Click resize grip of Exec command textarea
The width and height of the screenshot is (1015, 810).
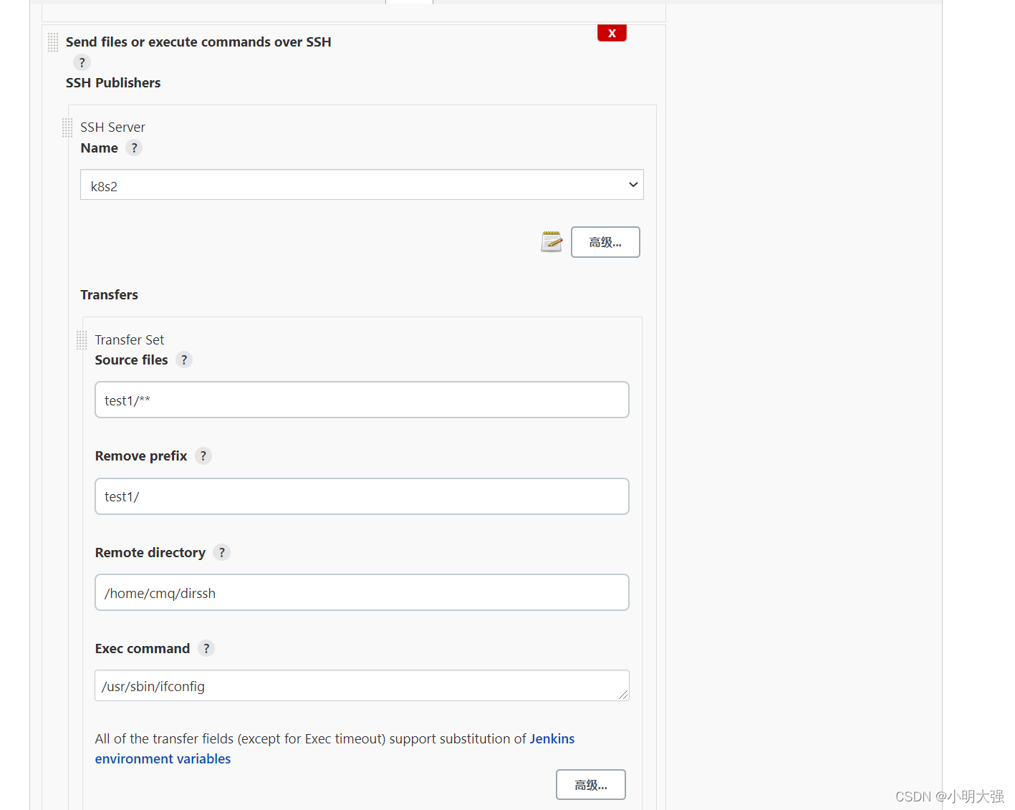point(623,695)
